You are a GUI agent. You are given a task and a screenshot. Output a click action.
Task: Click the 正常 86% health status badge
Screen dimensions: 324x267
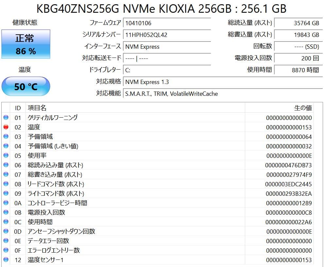click(x=26, y=44)
